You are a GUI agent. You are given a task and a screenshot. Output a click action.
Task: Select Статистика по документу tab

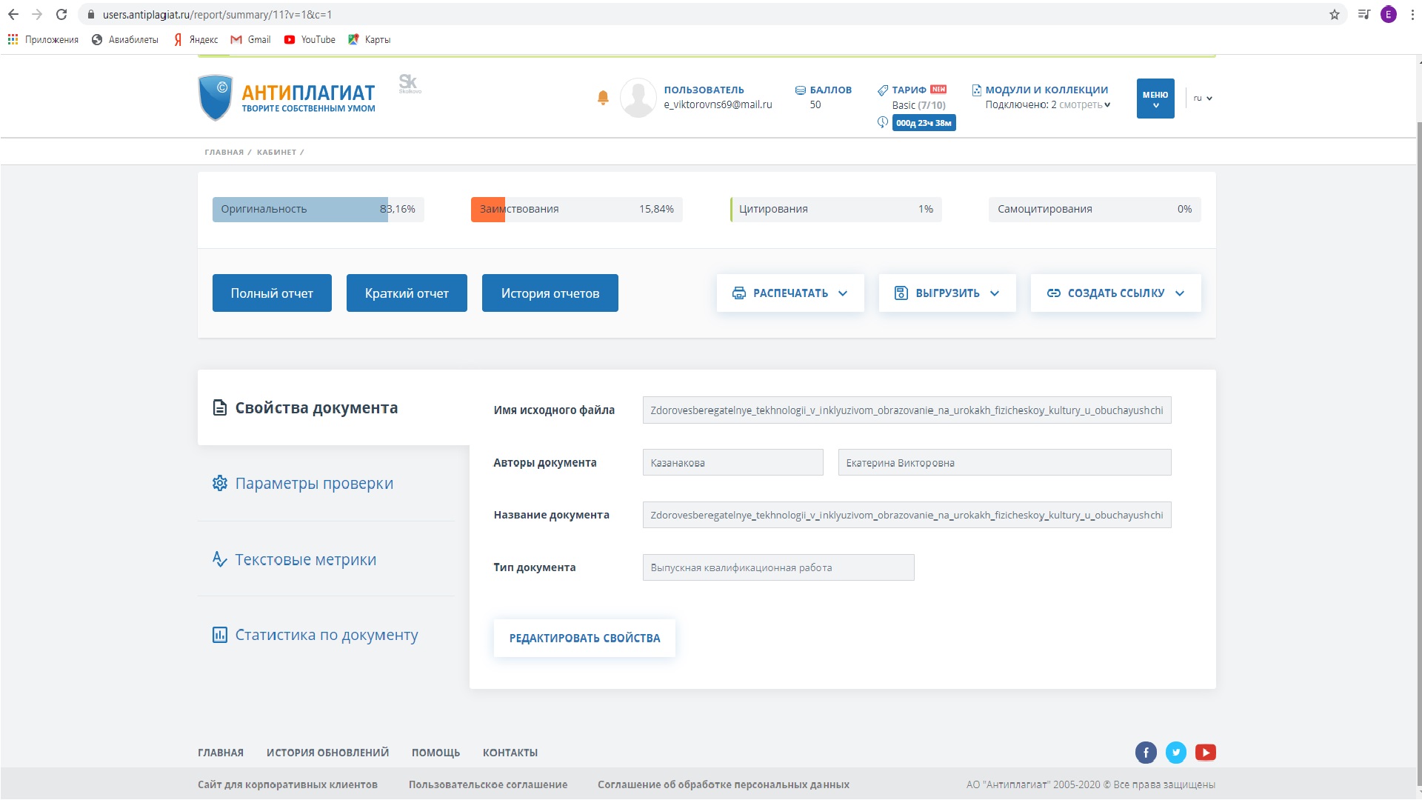pyautogui.click(x=326, y=635)
